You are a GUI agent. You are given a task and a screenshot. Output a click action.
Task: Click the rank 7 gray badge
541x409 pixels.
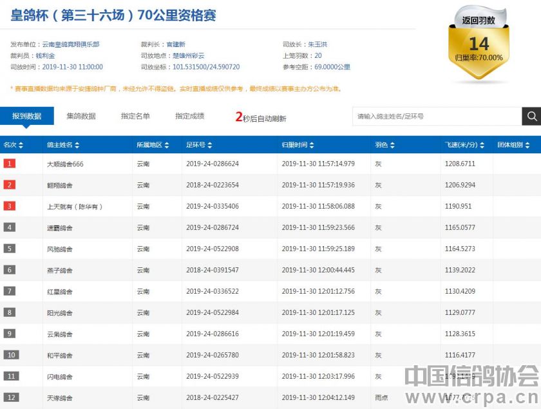click(9, 291)
